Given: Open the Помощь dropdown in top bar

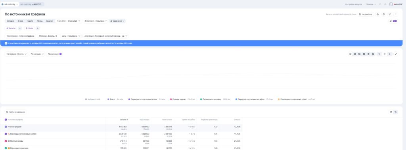Looking at the screenshot, I should pos(371,4).
